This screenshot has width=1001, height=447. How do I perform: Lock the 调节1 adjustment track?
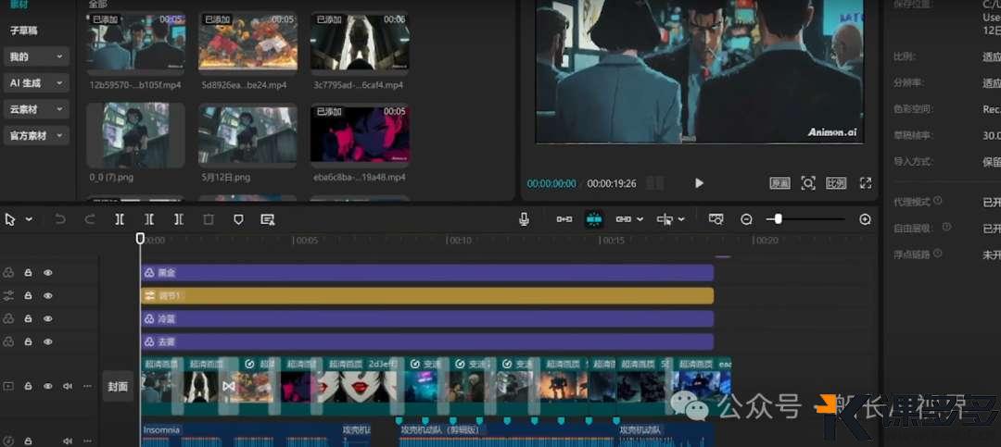(28, 295)
